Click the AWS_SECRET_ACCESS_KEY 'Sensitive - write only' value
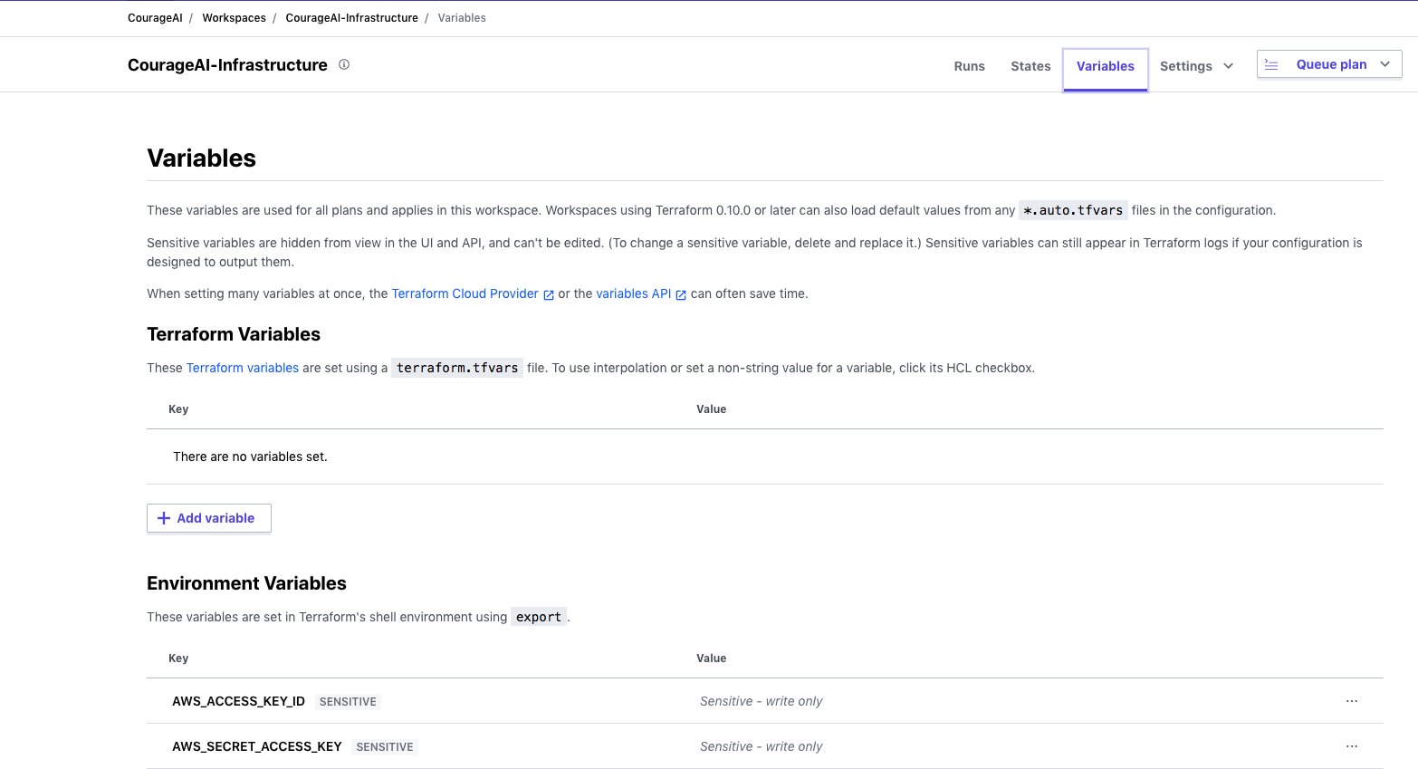Image resolution: width=1418 pixels, height=769 pixels. pos(761,746)
